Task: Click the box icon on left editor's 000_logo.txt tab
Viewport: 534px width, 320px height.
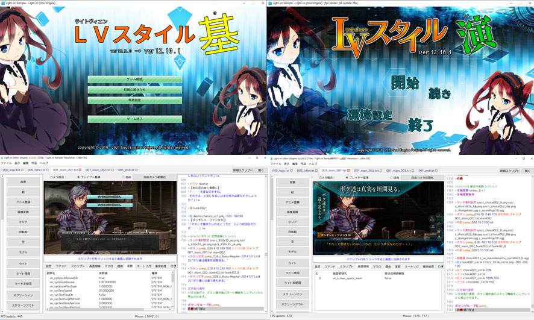Action: click(22, 171)
